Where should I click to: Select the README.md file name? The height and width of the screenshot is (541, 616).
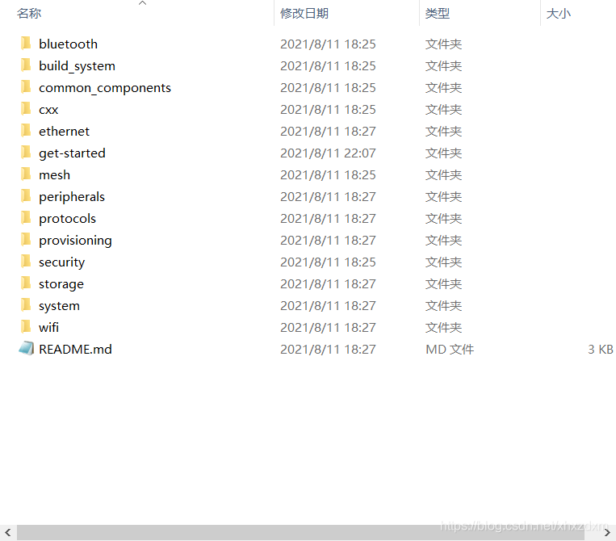coord(75,350)
